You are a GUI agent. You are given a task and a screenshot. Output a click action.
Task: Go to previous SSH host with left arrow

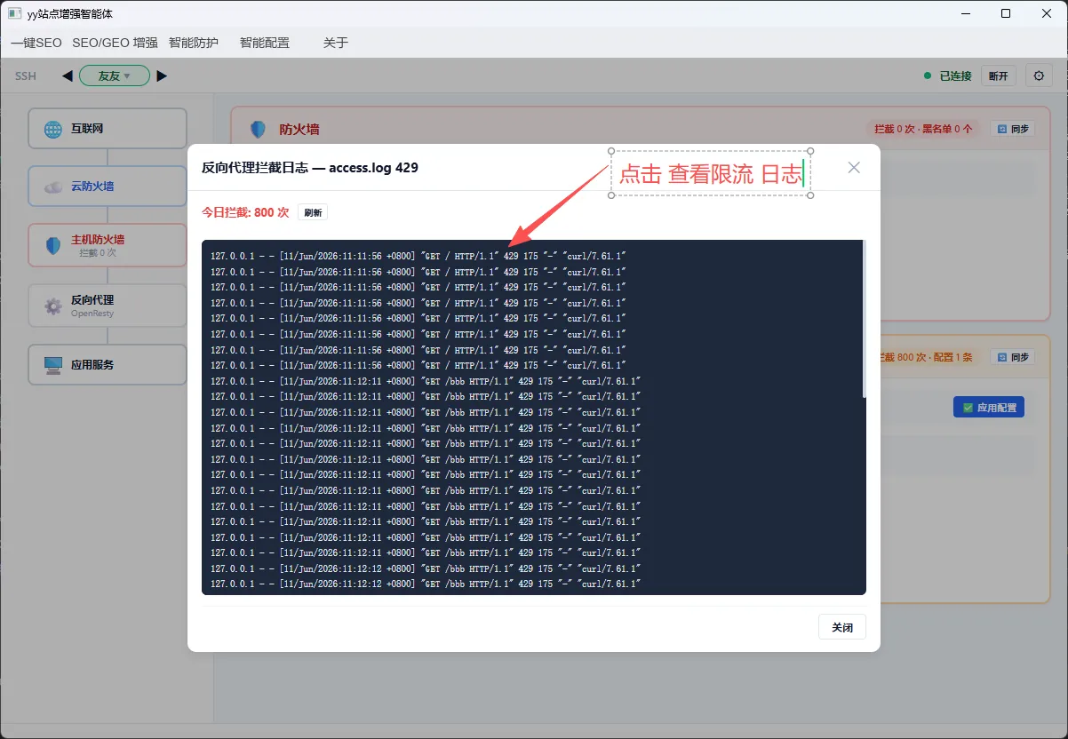[68, 76]
